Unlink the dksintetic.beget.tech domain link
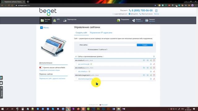The image size is (198, 111). click(x=154, y=79)
